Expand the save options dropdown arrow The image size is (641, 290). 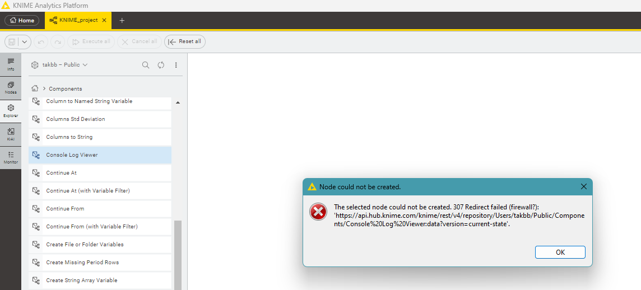click(25, 41)
